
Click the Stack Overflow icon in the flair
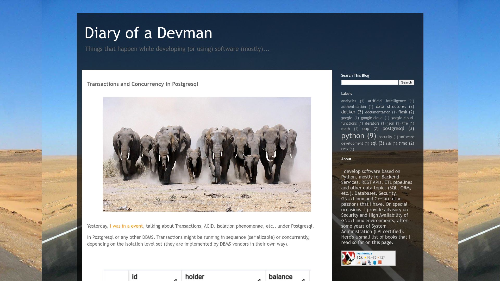pos(359,263)
